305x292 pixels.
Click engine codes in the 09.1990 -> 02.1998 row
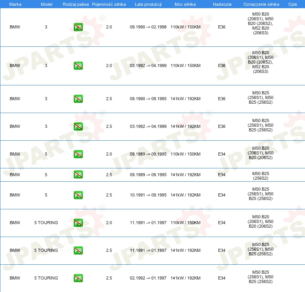pyautogui.click(x=261, y=23)
